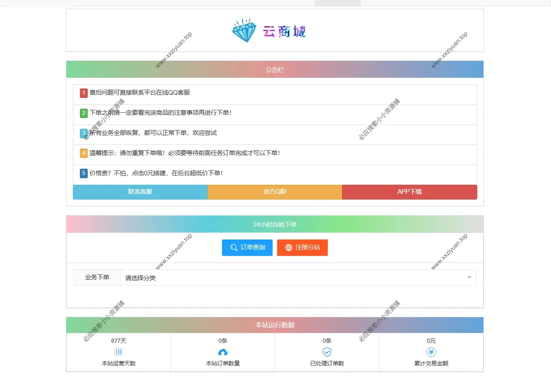Click the red APP下载 button

[x=409, y=192]
